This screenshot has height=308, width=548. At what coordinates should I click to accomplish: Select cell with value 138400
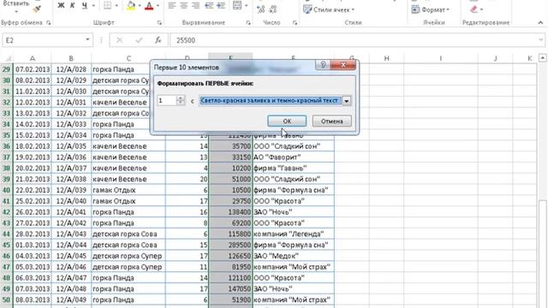tap(230, 212)
